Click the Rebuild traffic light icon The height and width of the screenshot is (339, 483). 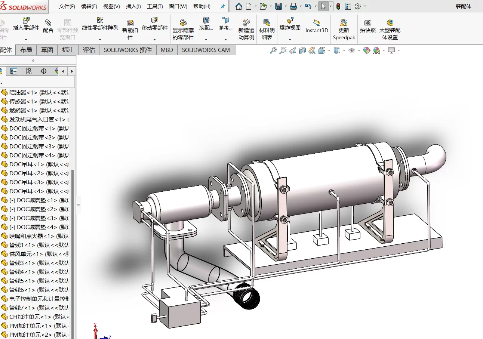click(338, 6)
